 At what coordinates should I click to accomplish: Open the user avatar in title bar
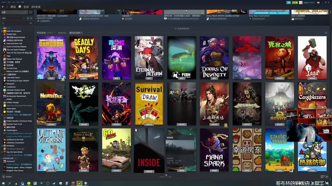point(301,2)
